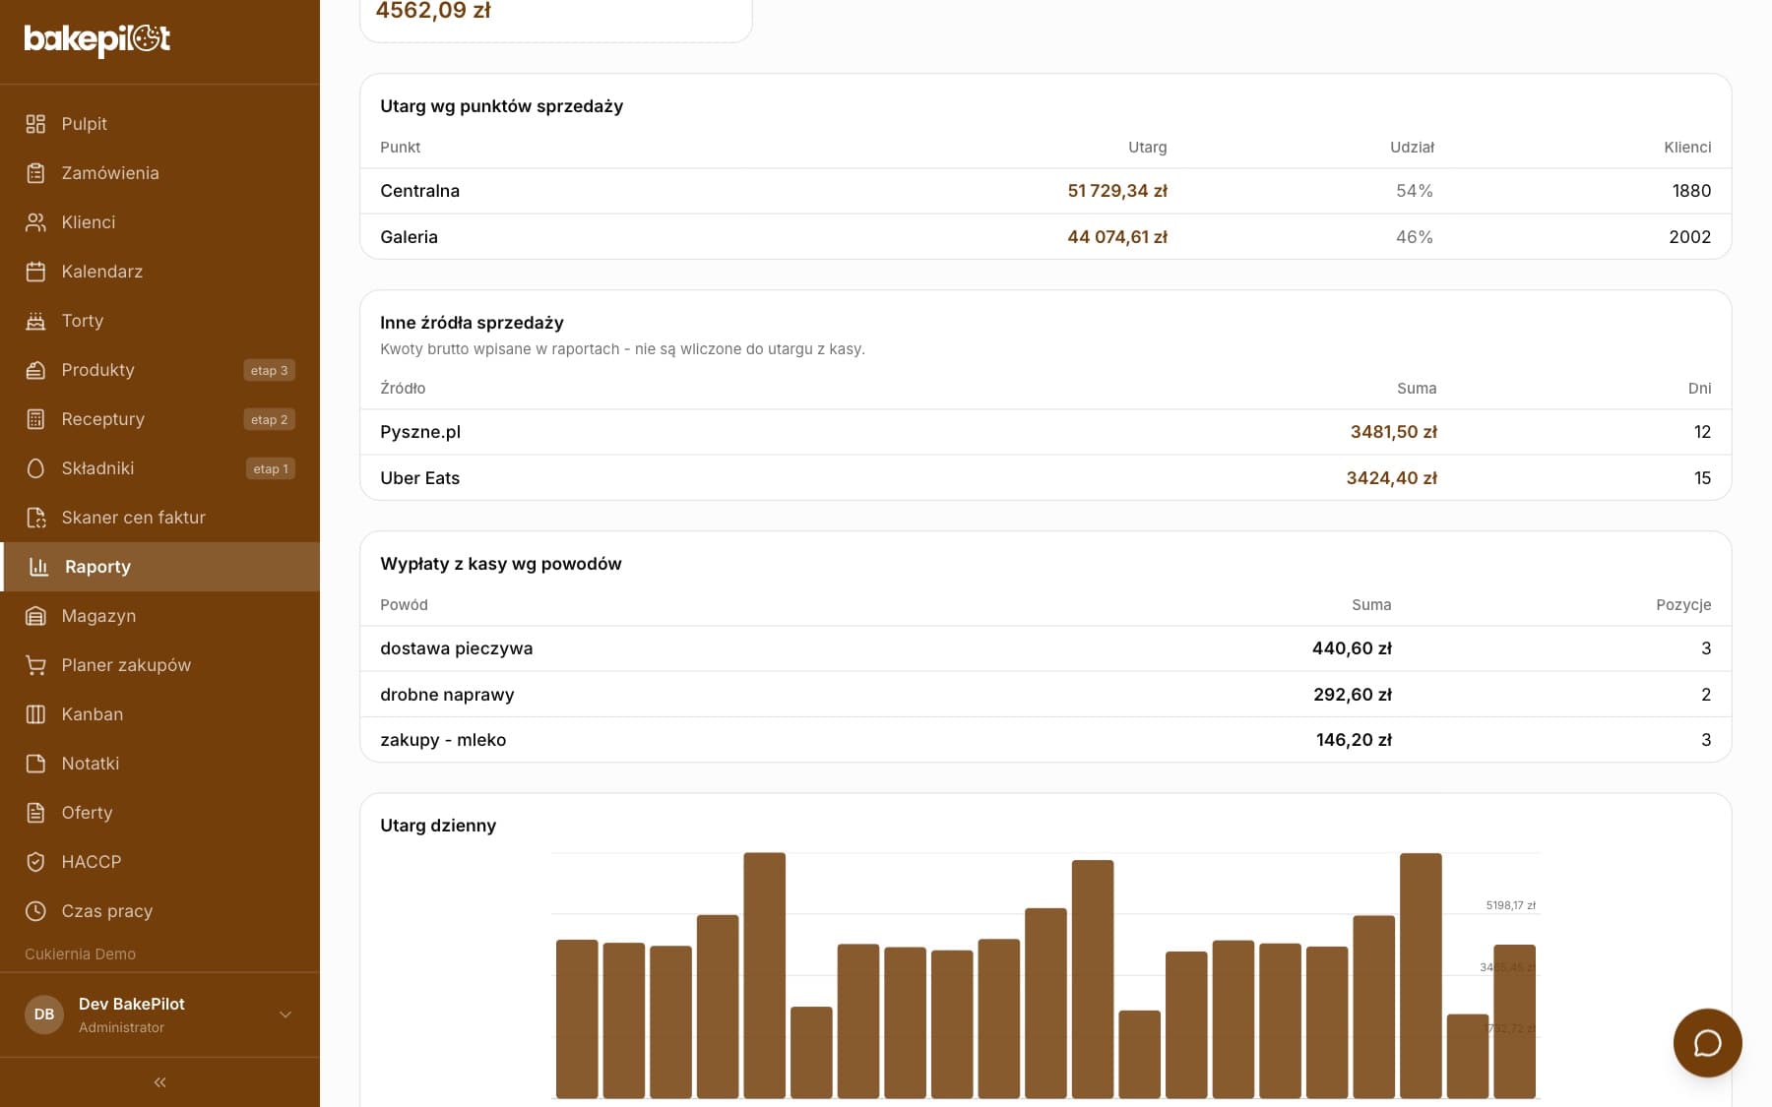Click the Kalendarz calendar icon
The height and width of the screenshot is (1107, 1772).
(35, 272)
